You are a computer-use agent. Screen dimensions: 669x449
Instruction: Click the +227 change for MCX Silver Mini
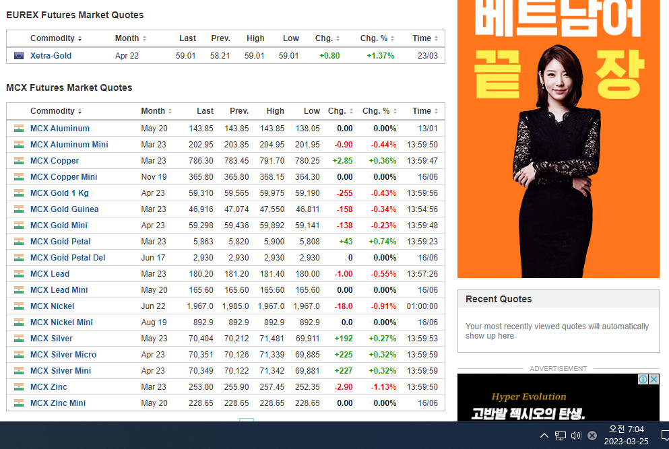click(344, 371)
